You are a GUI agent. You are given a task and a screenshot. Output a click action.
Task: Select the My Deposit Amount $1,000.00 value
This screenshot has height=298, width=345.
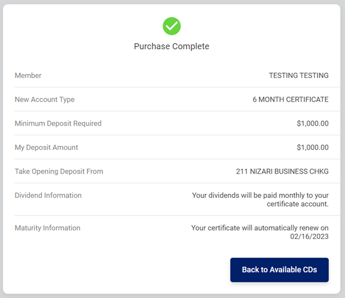tap(312, 148)
